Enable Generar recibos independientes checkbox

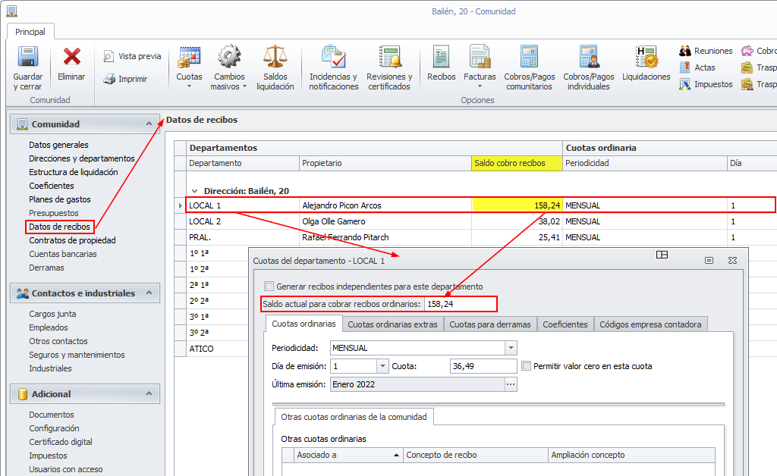269,287
